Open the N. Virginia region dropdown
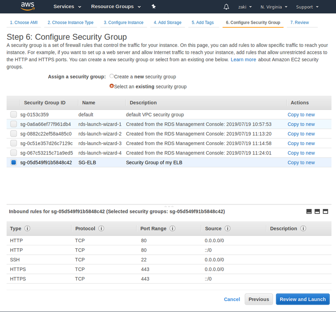The height and width of the screenshot is (312, 336). coord(272,7)
